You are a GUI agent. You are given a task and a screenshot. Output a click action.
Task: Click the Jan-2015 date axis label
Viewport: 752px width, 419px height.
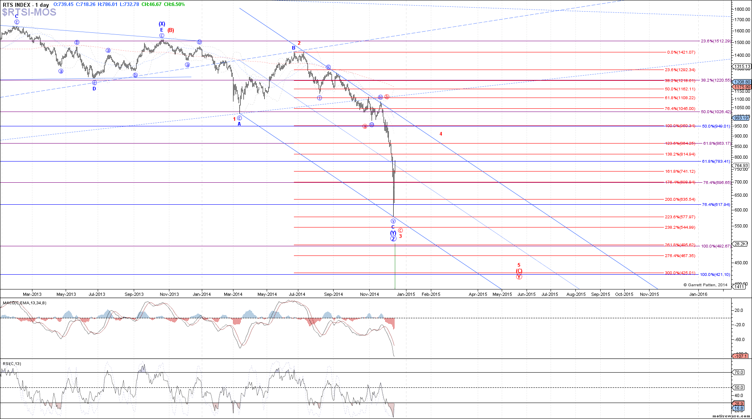point(406,294)
